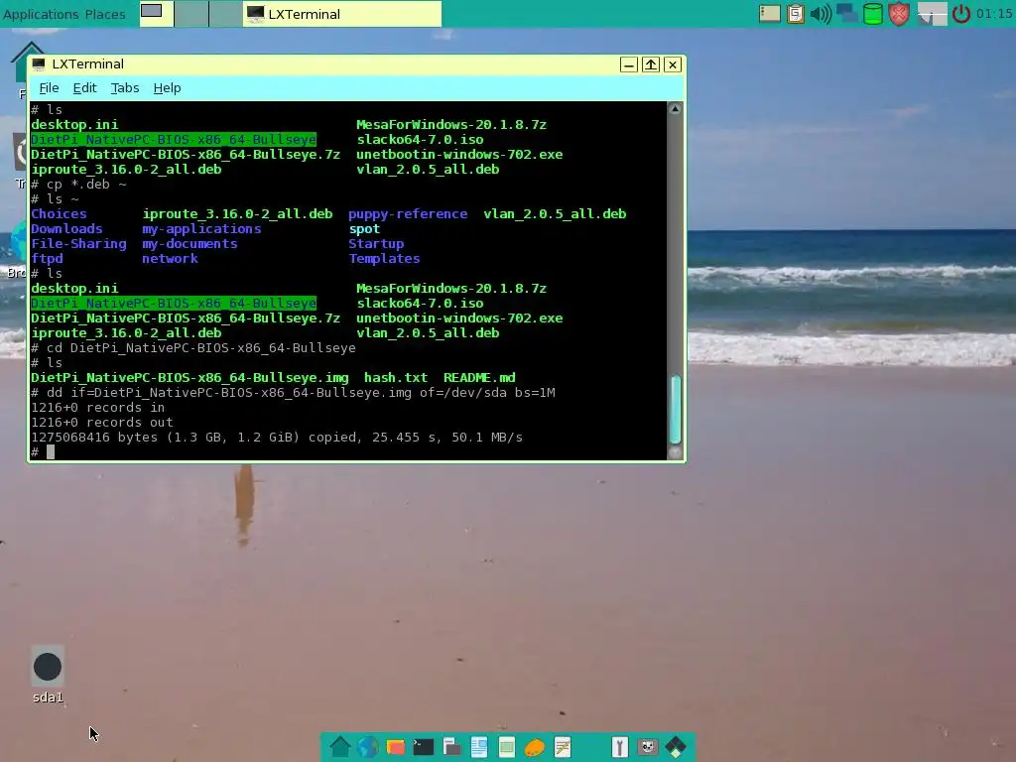Open the Applications menu in top panel
The width and height of the screenshot is (1016, 762).
click(40, 14)
